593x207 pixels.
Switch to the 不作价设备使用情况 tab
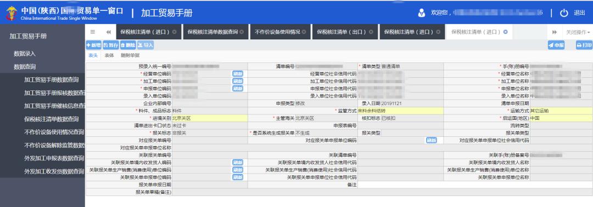pos(280,32)
